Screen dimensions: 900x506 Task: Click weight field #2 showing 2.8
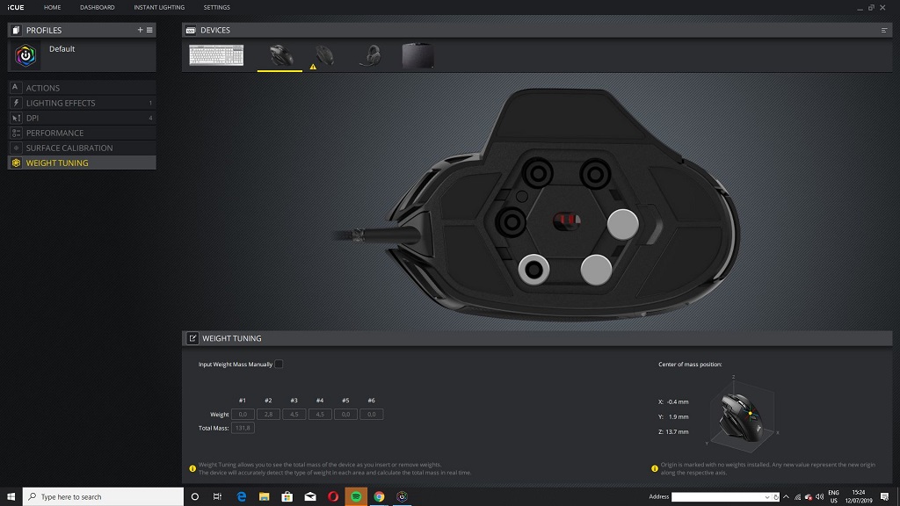(x=268, y=415)
